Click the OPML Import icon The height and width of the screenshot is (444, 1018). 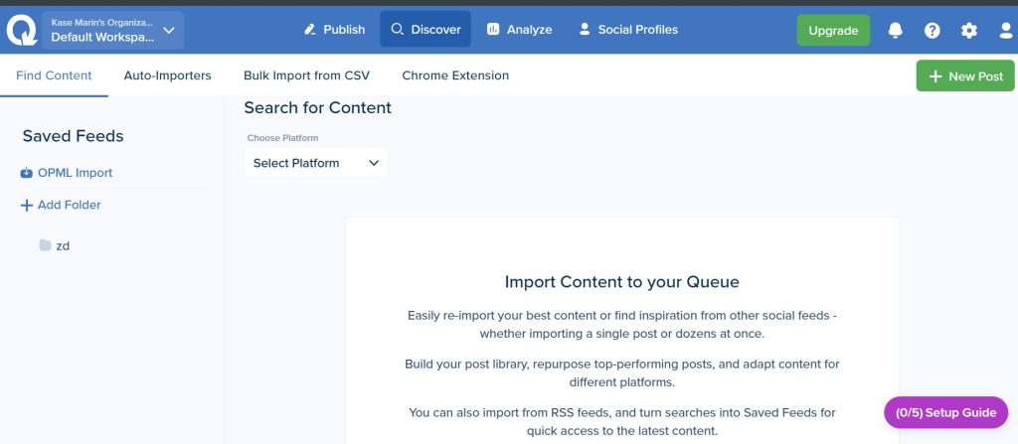coord(27,173)
